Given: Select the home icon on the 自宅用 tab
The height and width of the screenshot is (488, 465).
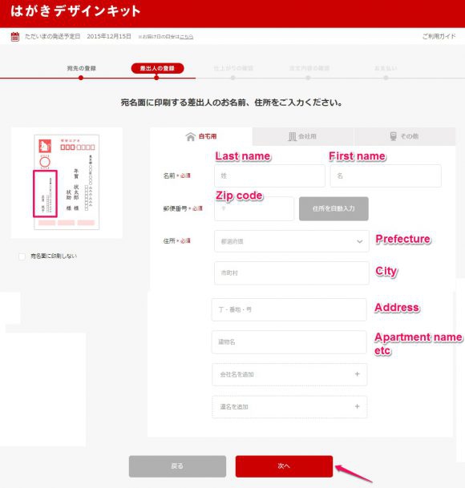Looking at the screenshot, I should (x=190, y=136).
